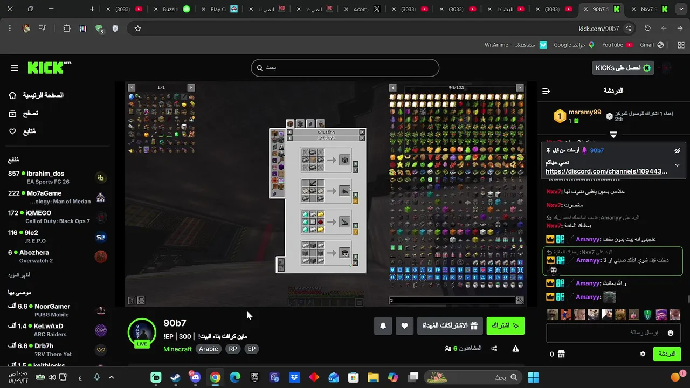Open the WitAnime bookmark

pyautogui.click(x=515, y=45)
